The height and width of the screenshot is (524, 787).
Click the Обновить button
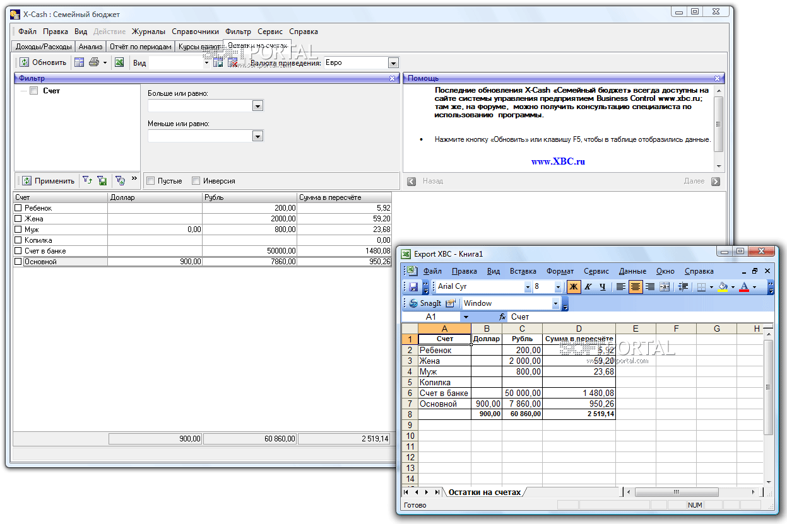43,62
